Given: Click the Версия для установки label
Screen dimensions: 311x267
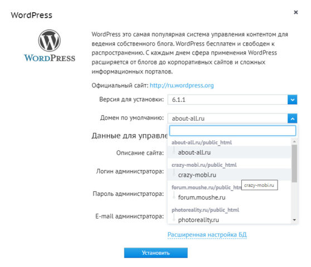Looking at the screenshot, I should coord(132,99).
